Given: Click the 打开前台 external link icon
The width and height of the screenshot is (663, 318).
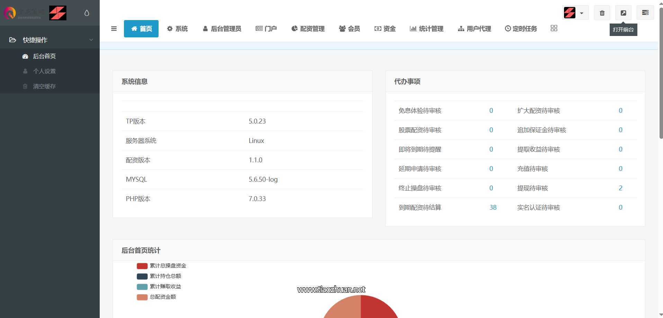Looking at the screenshot, I should (x=623, y=13).
